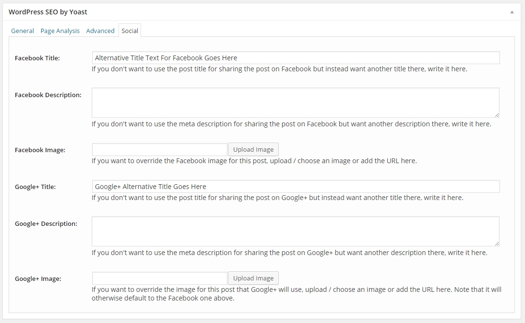Screen dimensions: 525x323
Task: Focus the Facebook Description text area
Action: point(296,102)
